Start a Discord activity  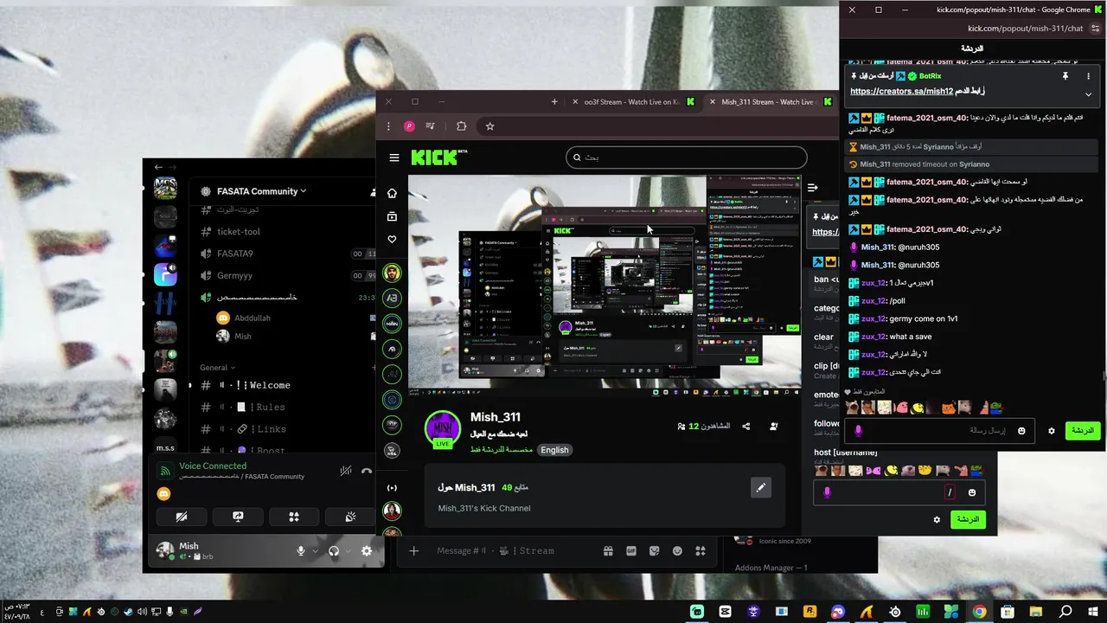[294, 517]
